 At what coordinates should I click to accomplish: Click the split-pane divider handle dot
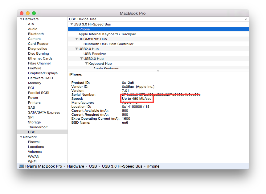pos(158,71)
